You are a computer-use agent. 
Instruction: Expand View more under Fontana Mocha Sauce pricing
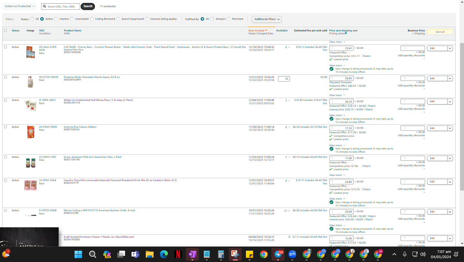(337, 95)
